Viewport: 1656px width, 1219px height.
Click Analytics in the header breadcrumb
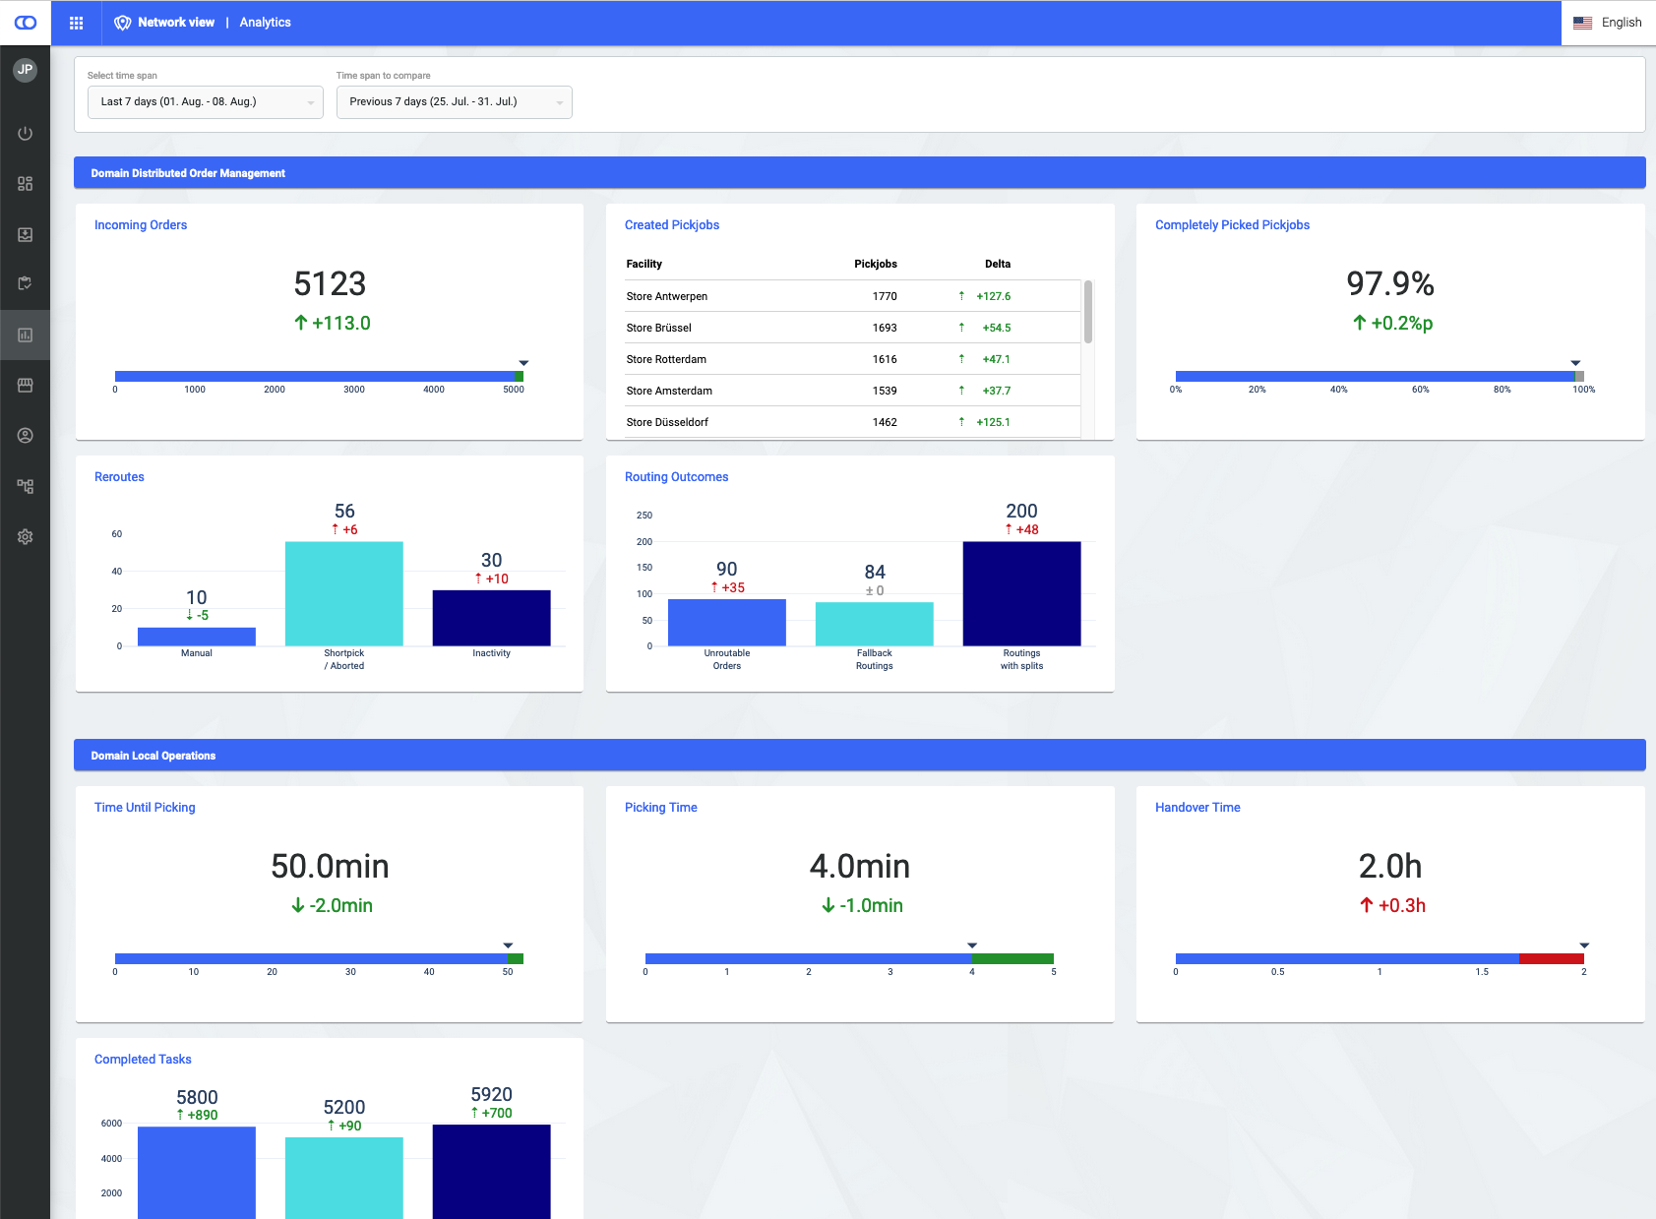(265, 23)
